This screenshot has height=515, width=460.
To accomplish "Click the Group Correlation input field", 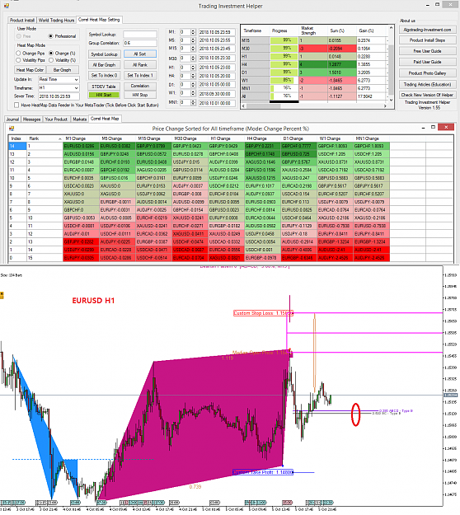I will tap(140, 43).
